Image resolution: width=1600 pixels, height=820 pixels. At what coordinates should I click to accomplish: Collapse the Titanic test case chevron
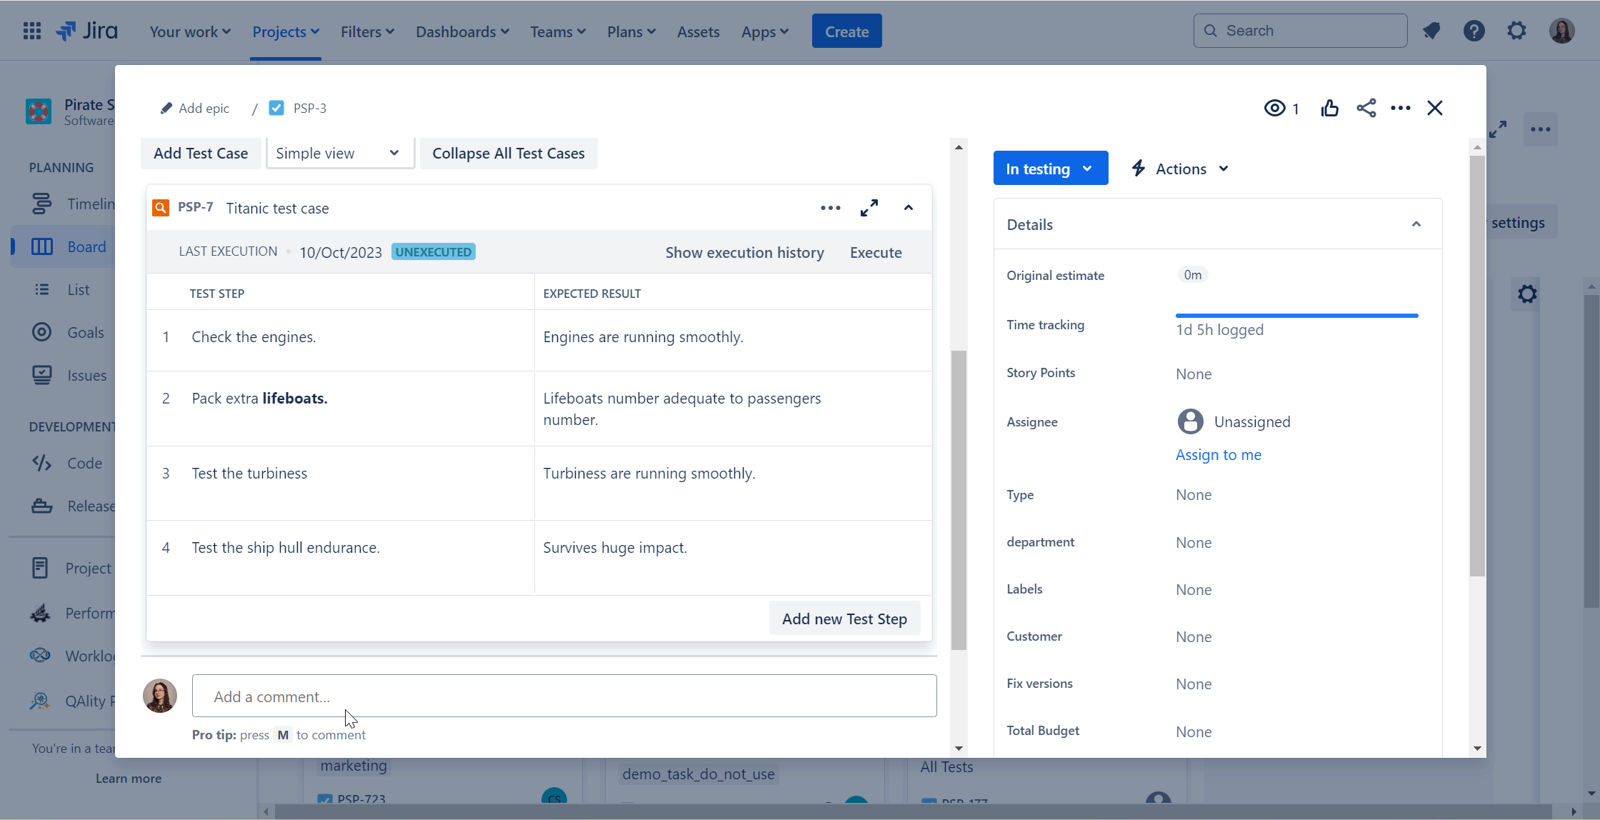(x=909, y=208)
